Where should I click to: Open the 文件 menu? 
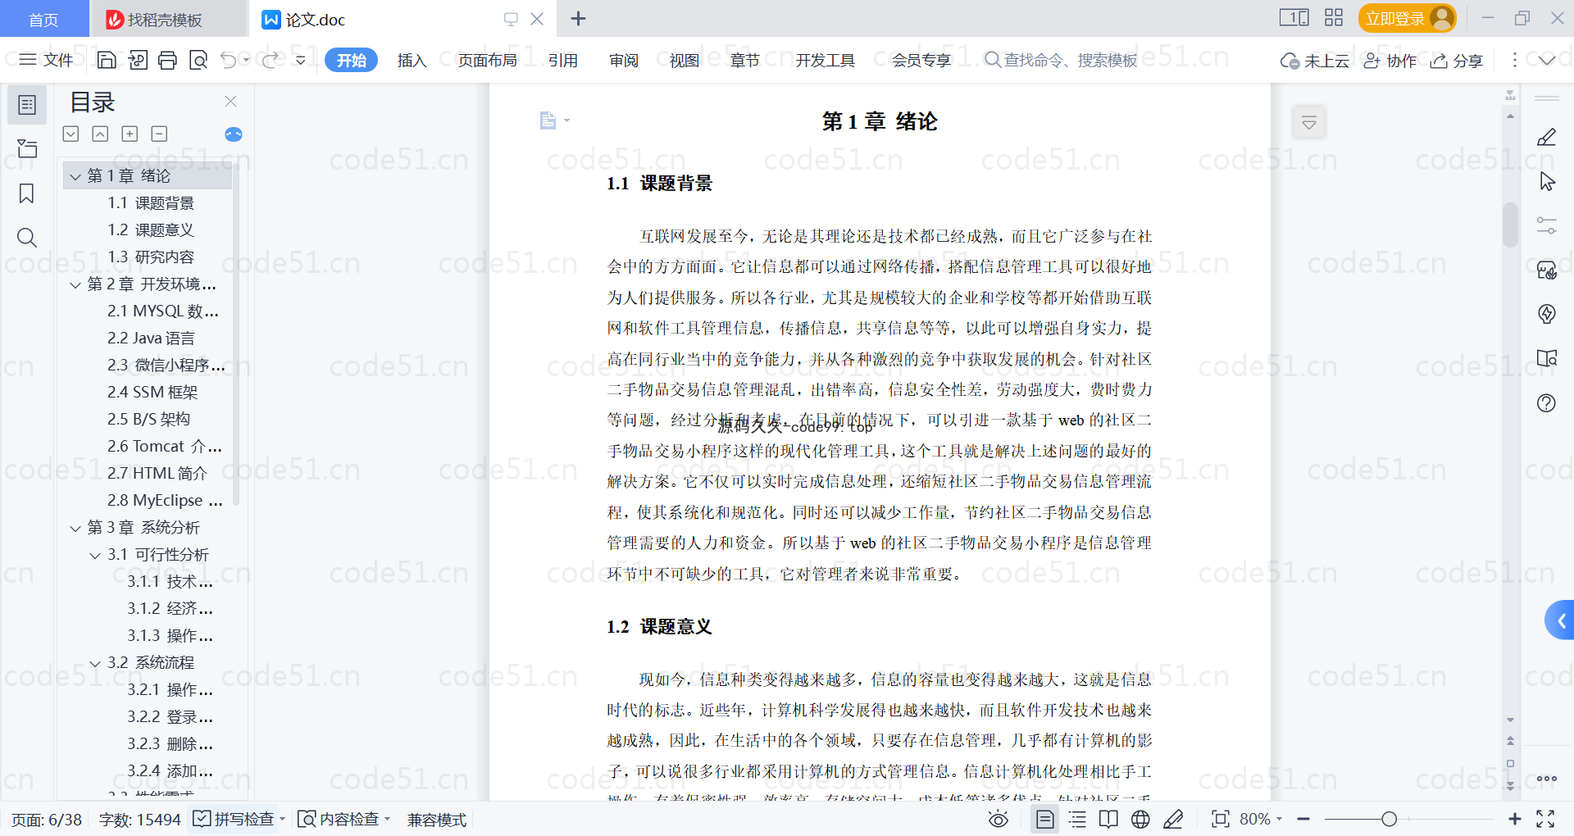pyautogui.click(x=46, y=60)
